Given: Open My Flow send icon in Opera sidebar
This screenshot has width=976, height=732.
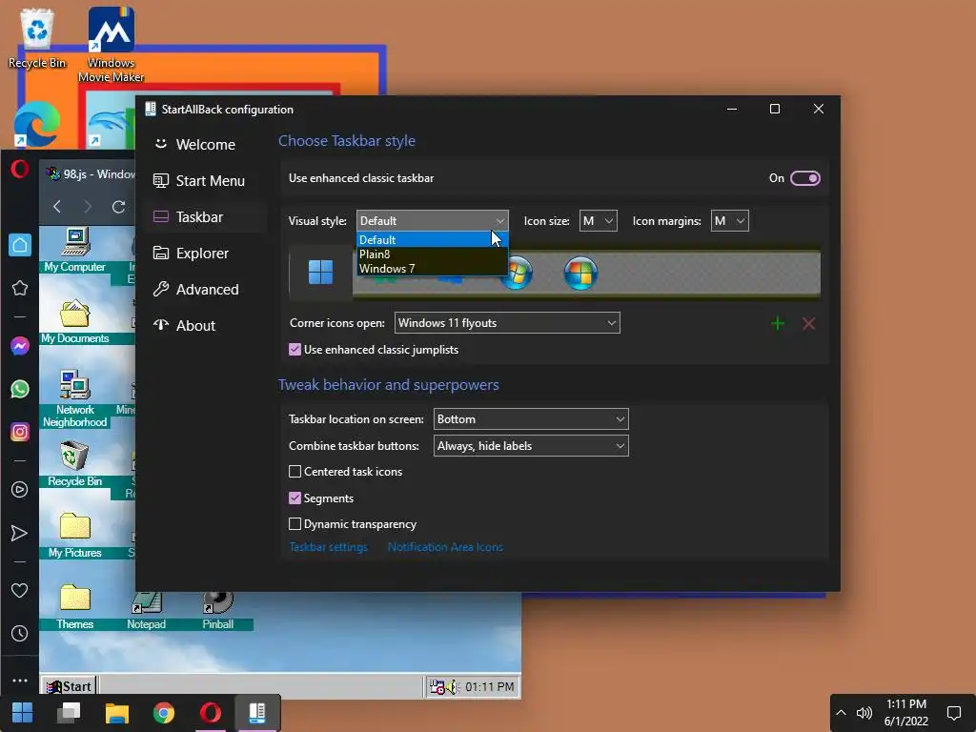Looking at the screenshot, I should click(x=20, y=533).
